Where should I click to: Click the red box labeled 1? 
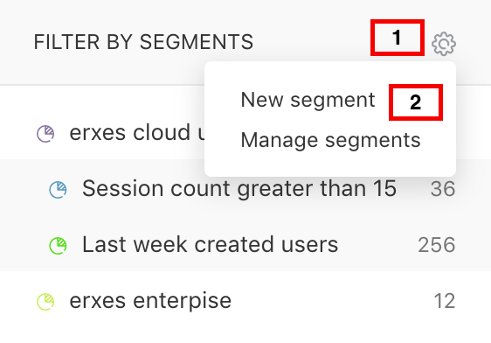tap(398, 38)
